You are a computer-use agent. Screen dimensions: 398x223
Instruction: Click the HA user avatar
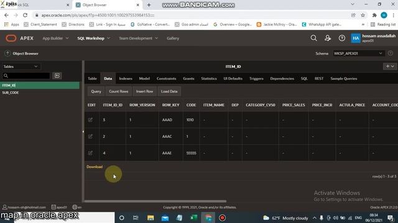click(x=356, y=38)
